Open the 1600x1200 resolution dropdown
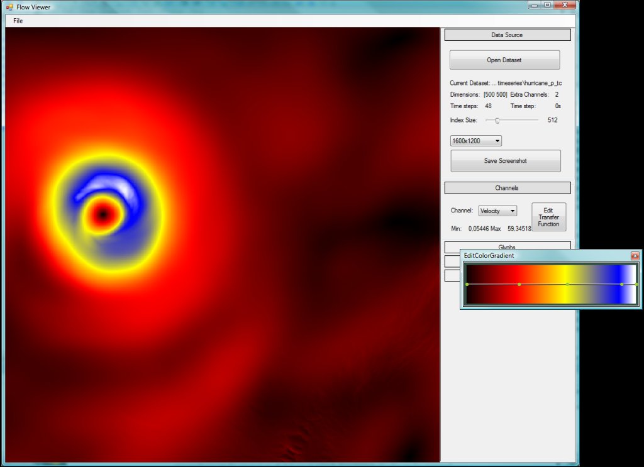Screen dimensions: 644x467 coord(497,140)
